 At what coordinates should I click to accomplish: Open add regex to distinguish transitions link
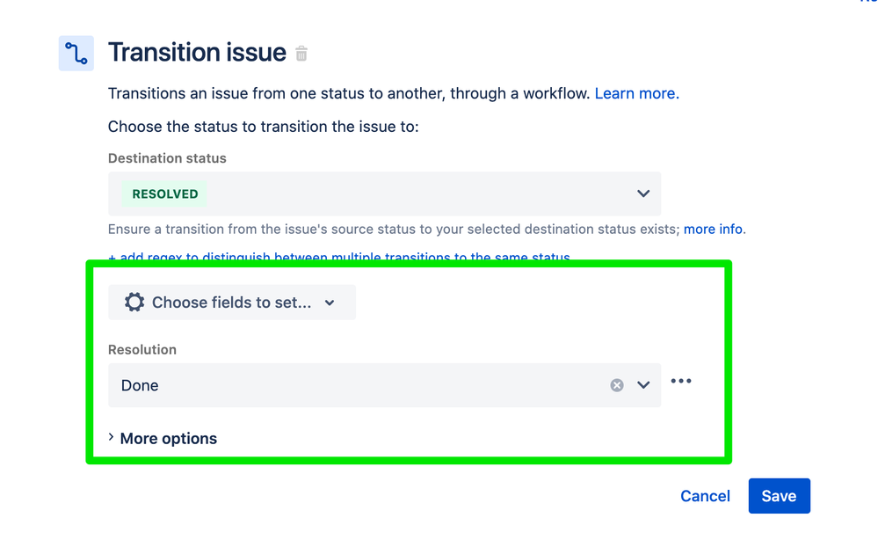tap(341, 257)
